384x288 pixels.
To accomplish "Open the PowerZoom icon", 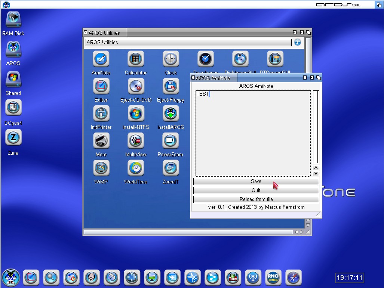I will (x=171, y=141).
